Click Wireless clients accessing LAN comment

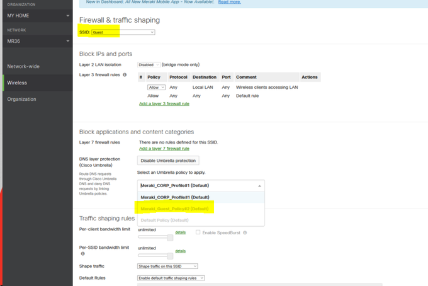[267, 88]
